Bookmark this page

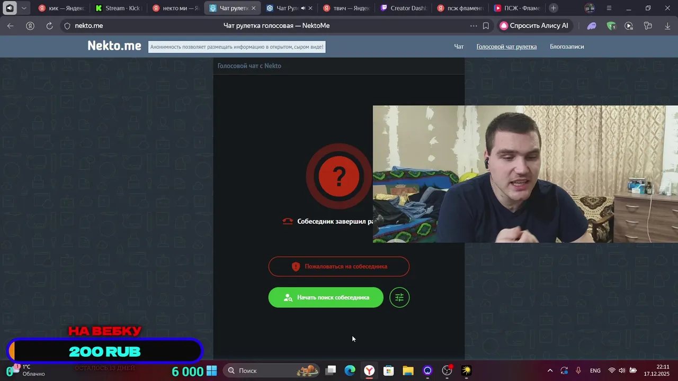486,25
